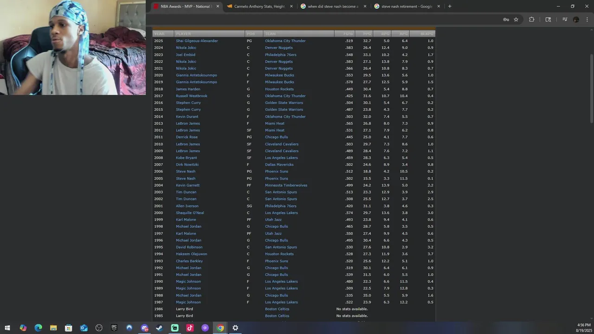The height and width of the screenshot is (334, 594).
Task: Open Kobe Bryant player link
Action: point(187,158)
